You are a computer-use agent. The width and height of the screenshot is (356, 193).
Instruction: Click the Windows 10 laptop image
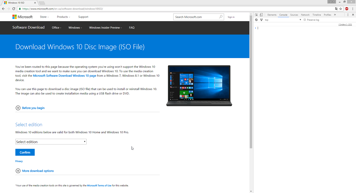click(199, 86)
